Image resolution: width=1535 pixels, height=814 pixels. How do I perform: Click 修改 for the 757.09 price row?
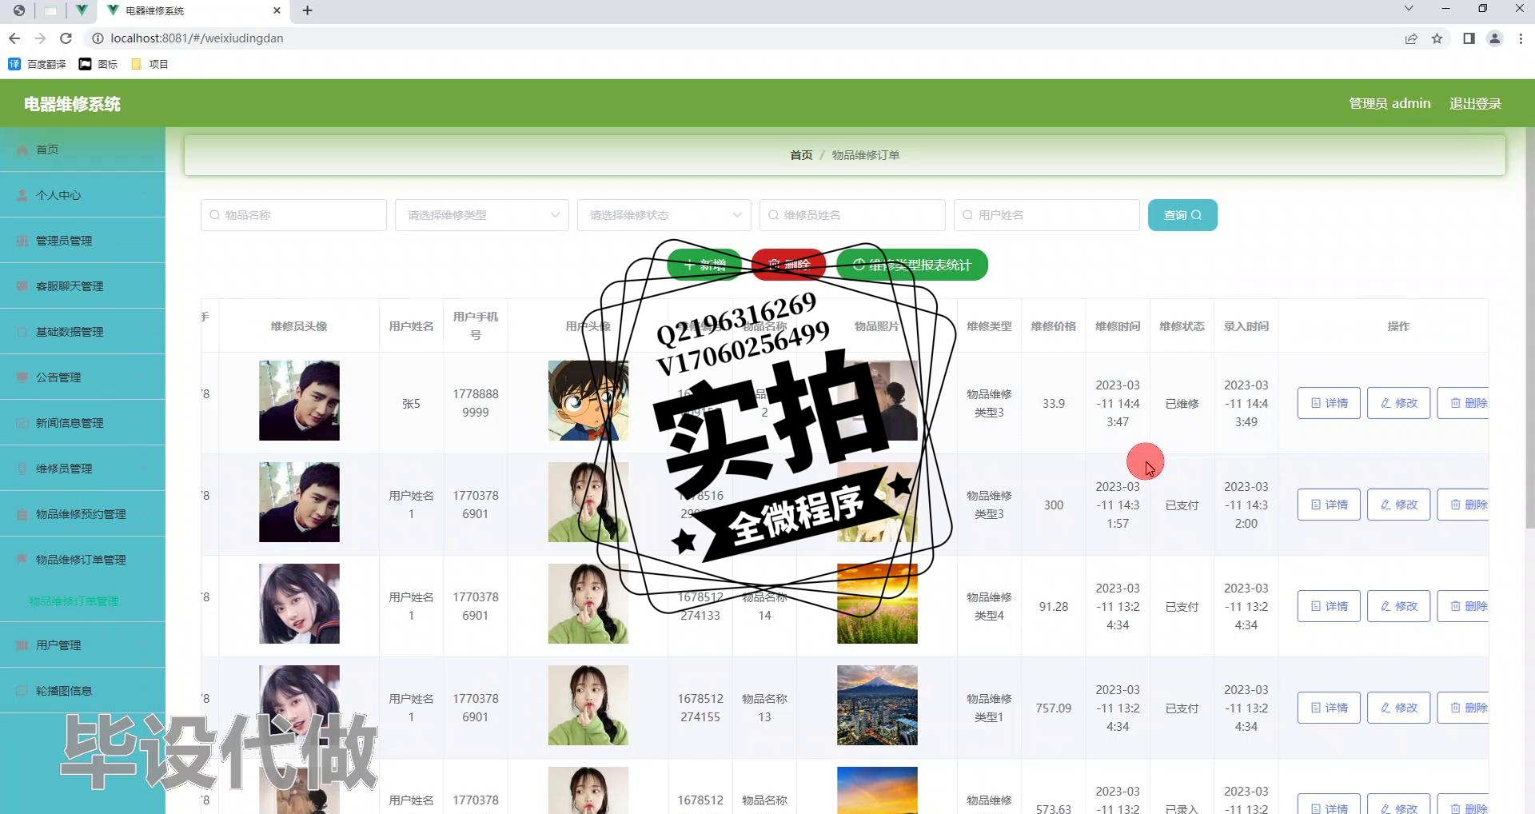1398,708
